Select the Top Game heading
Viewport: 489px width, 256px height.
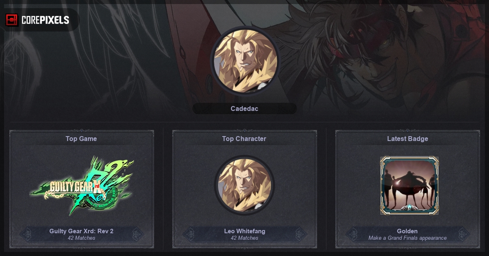[81, 139]
